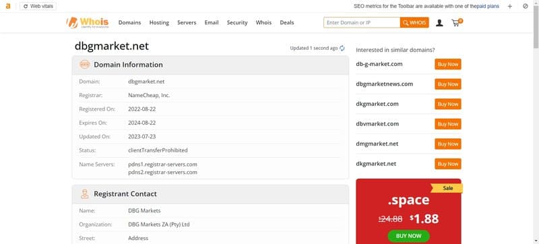Click status clientTransferProhibited
This screenshot has width=539, height=244.
[x=158, y=150]
